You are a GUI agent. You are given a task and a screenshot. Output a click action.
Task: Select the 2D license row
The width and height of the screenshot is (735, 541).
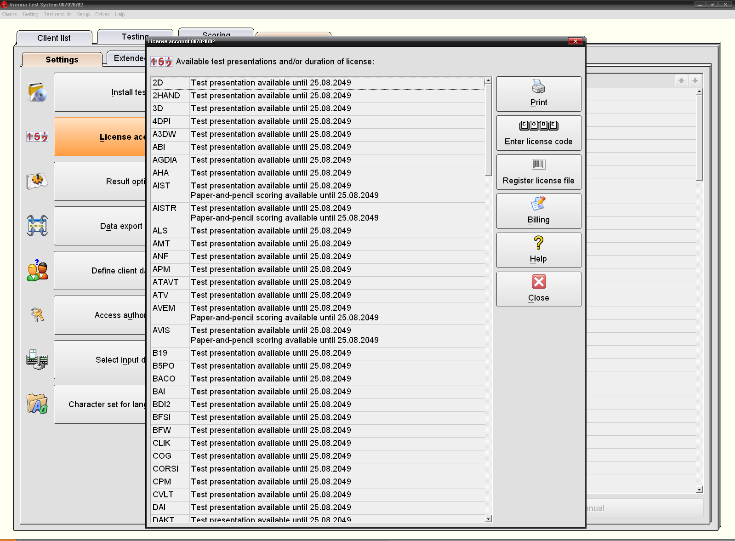point(318,83)
